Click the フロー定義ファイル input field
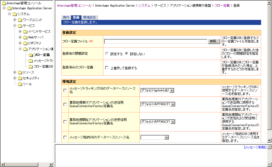Image resolution: width=272 pixels, height=167 pixels. (156, 41)
